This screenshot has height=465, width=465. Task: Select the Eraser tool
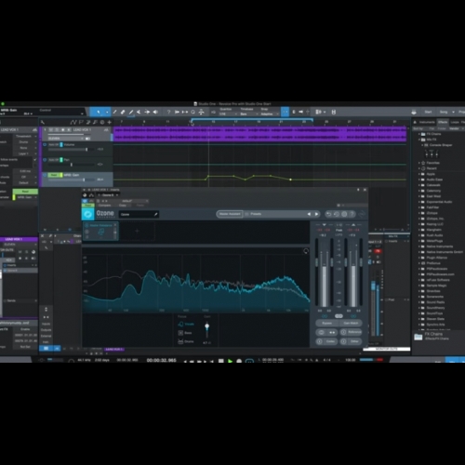[123, 112]
